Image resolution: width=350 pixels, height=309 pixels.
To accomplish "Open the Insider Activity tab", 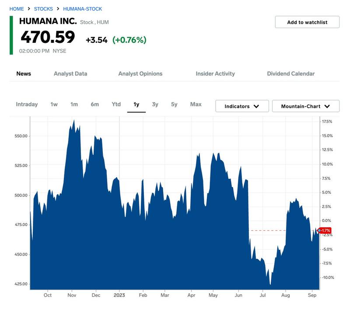I will tap(215, 74).
